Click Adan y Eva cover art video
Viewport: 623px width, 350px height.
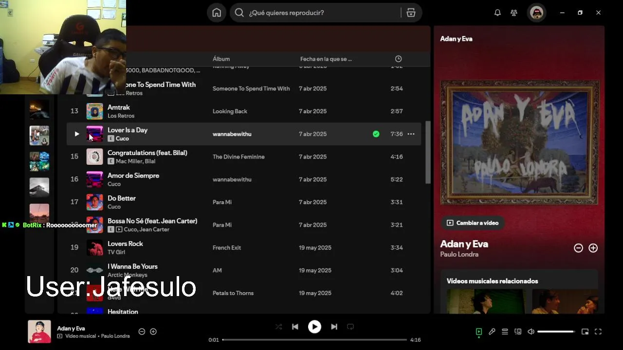pos(520,142)
